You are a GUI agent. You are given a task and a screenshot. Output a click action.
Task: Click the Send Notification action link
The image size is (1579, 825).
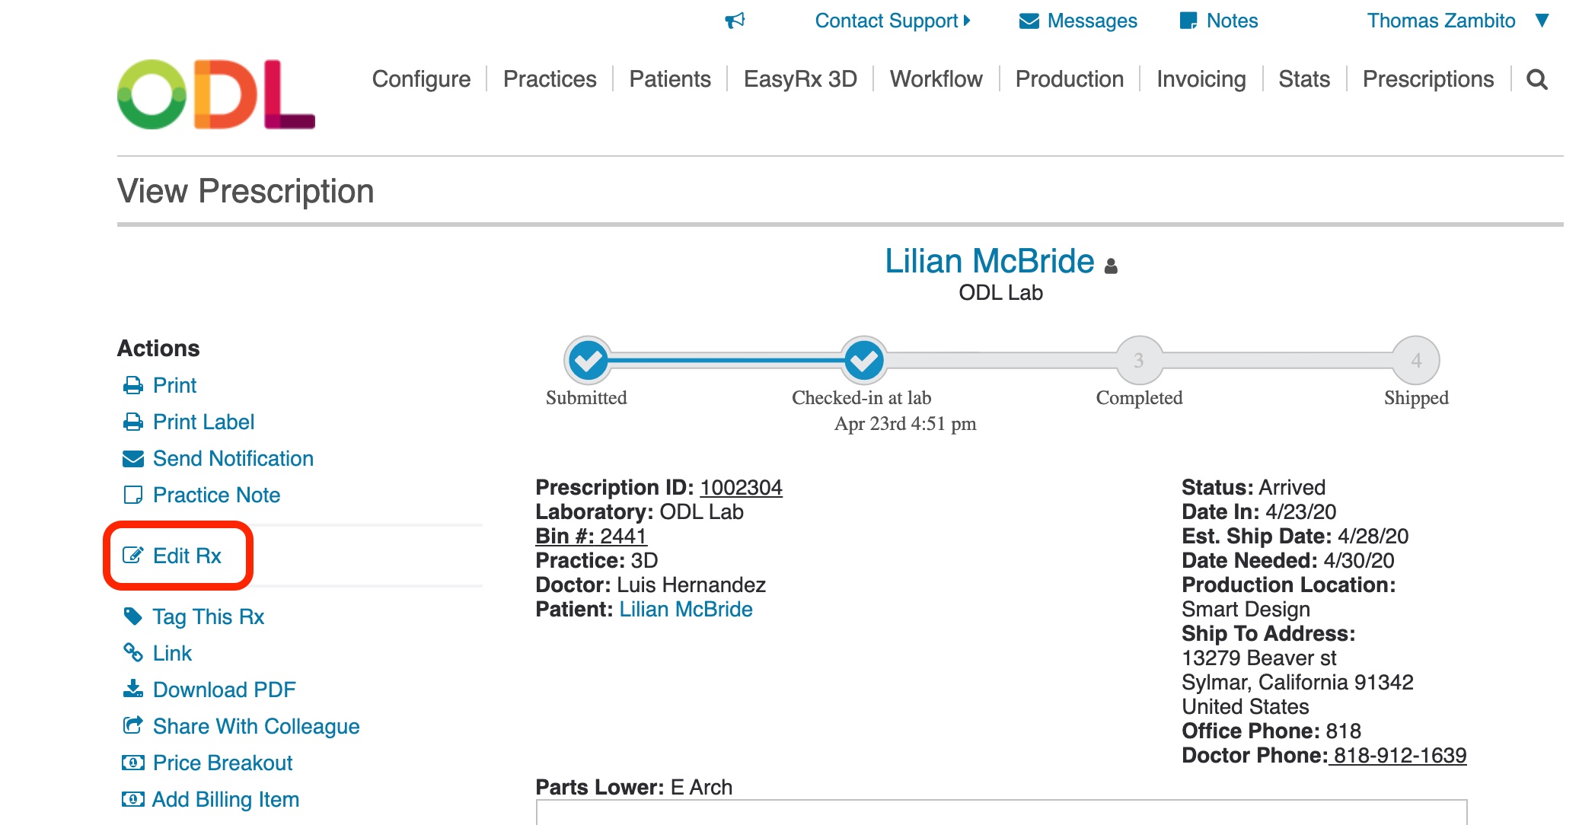pyautogui.click(x=233, y=458)
